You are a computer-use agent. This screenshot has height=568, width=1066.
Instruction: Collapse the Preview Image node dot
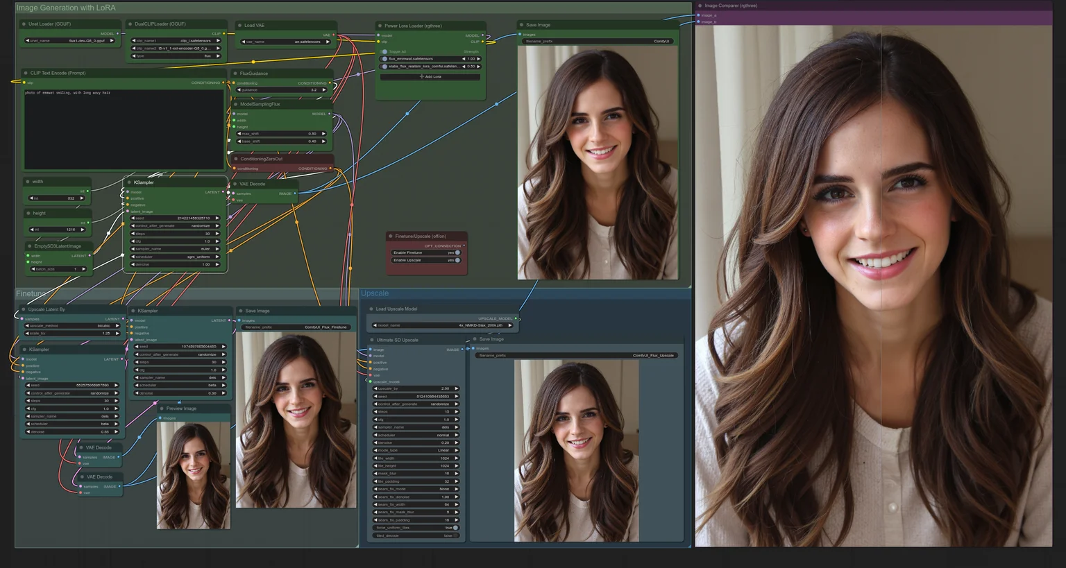(x=162, y=408)
